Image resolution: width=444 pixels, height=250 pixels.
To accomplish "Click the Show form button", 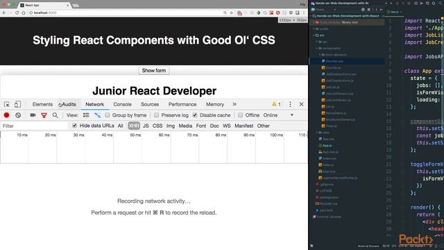I will 154,71.
